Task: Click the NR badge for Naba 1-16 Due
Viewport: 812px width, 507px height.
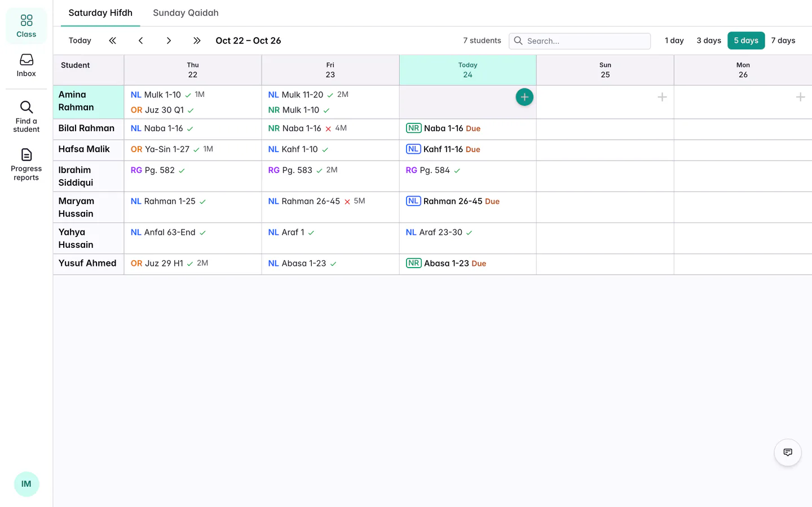Action: [x=414, y=128]
